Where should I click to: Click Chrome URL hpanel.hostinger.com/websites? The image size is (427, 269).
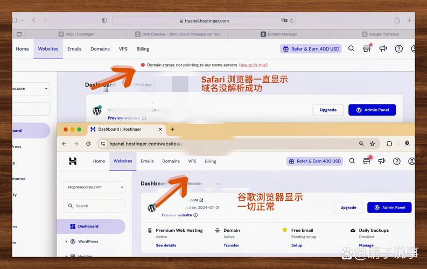click(146, 144)
